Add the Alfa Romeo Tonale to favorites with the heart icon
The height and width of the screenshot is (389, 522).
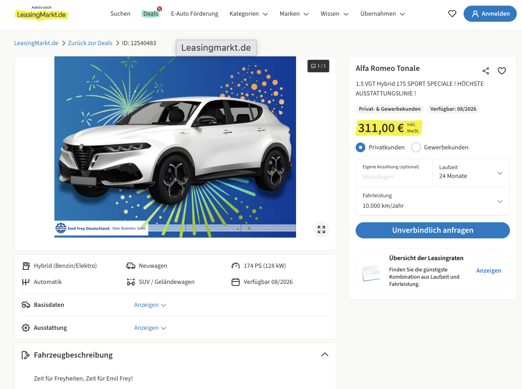pyautogui.click(x=502, y=71)
